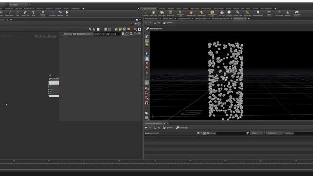
Task: Add a Point Light from shelf
Action: (x=153, y=13)
